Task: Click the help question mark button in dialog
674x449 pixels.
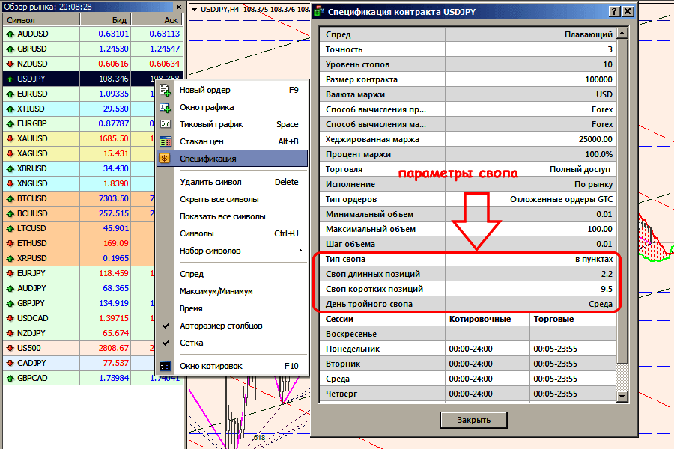Action: tap(615, 12)
